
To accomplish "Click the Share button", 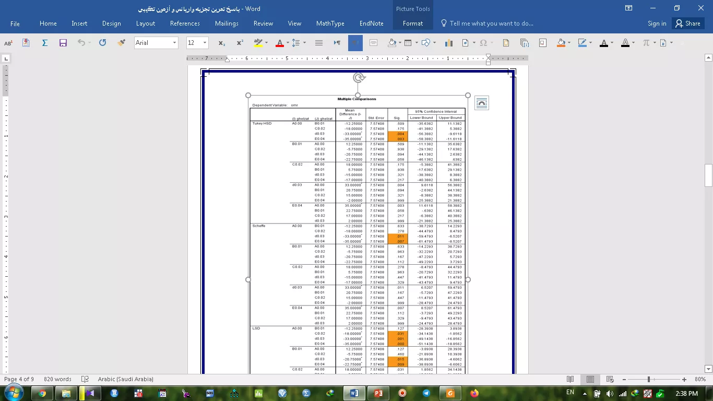I will [687, 23].
